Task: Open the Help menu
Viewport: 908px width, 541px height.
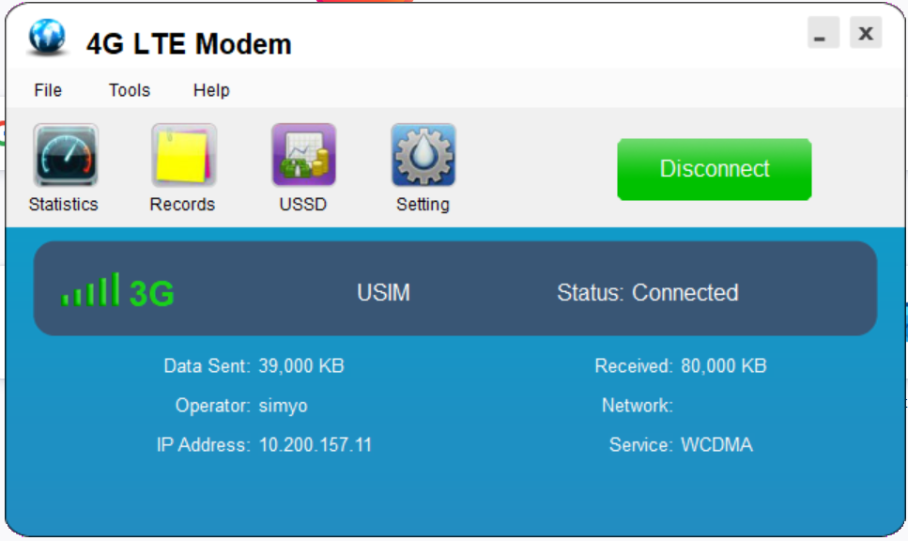Action: 211,90
